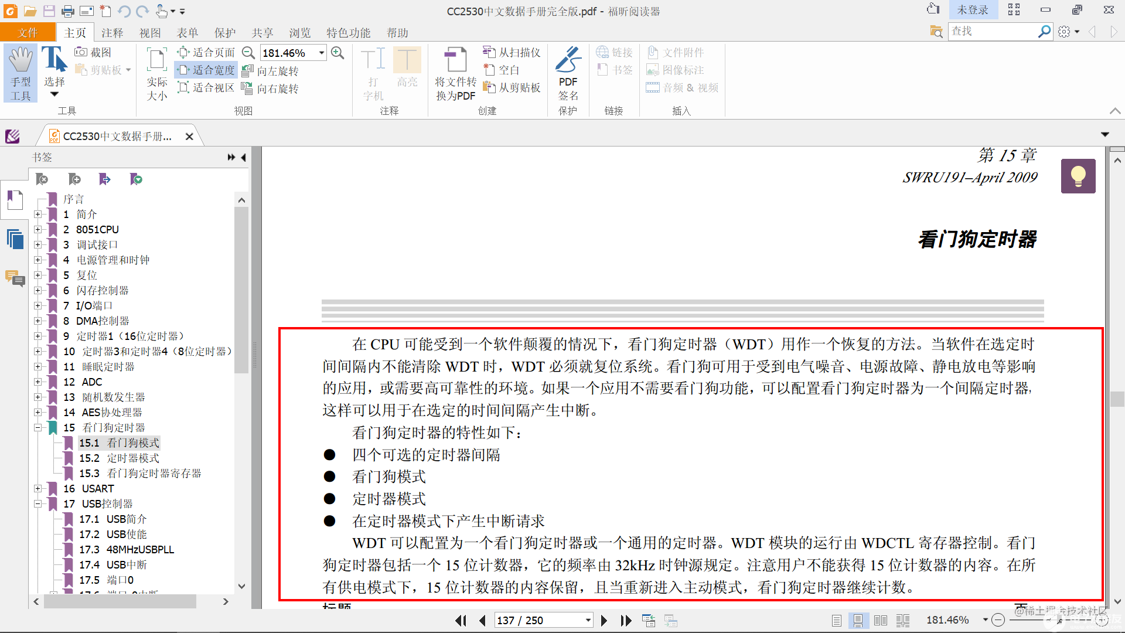Click the zoom out circle in status bar
1125x633 pixels.
998,620
